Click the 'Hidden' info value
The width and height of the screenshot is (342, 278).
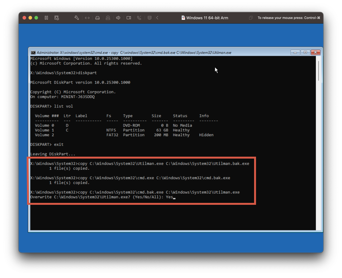click(206, 135)
